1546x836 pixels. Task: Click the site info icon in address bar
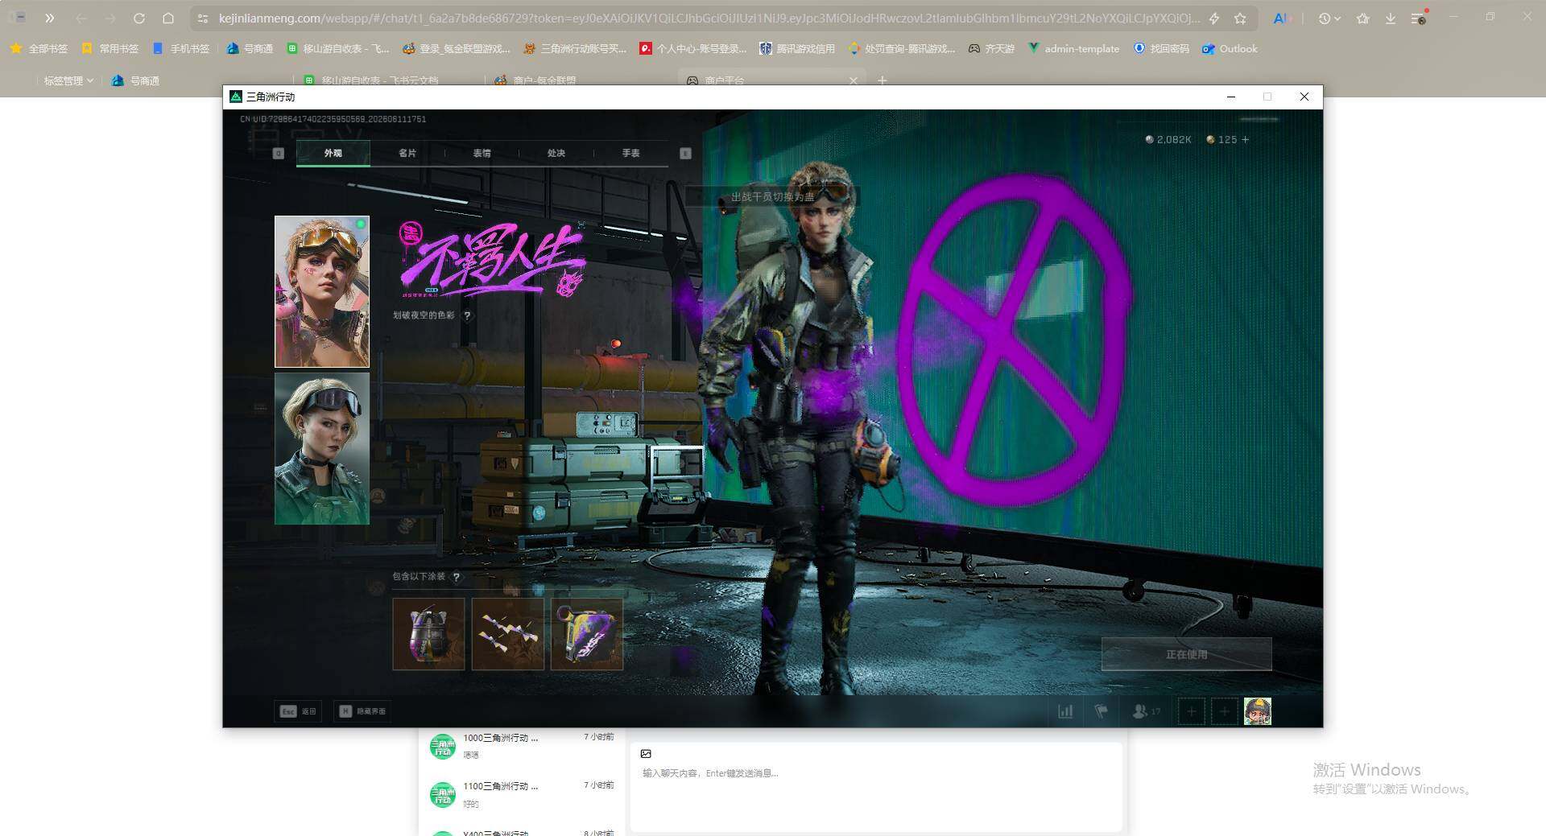click(203, 18)
